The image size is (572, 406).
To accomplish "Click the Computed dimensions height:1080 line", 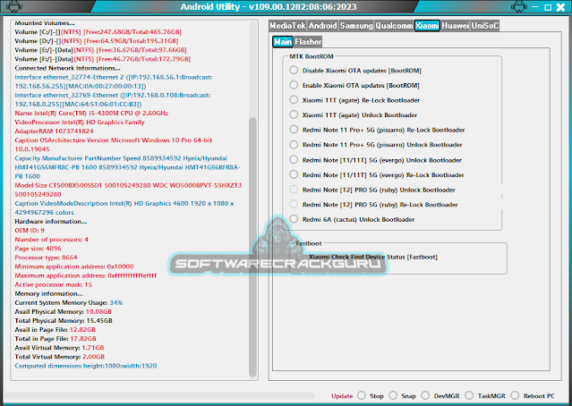I will coord(86,366).
